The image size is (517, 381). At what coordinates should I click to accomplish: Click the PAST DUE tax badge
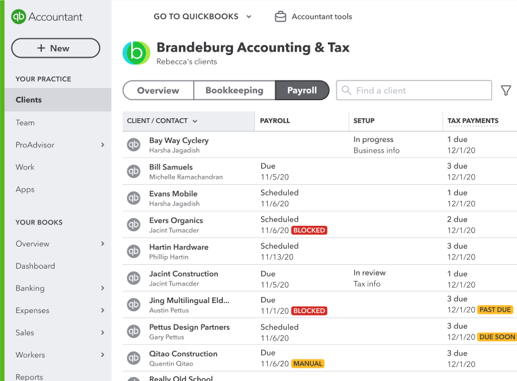pos(495,310)
